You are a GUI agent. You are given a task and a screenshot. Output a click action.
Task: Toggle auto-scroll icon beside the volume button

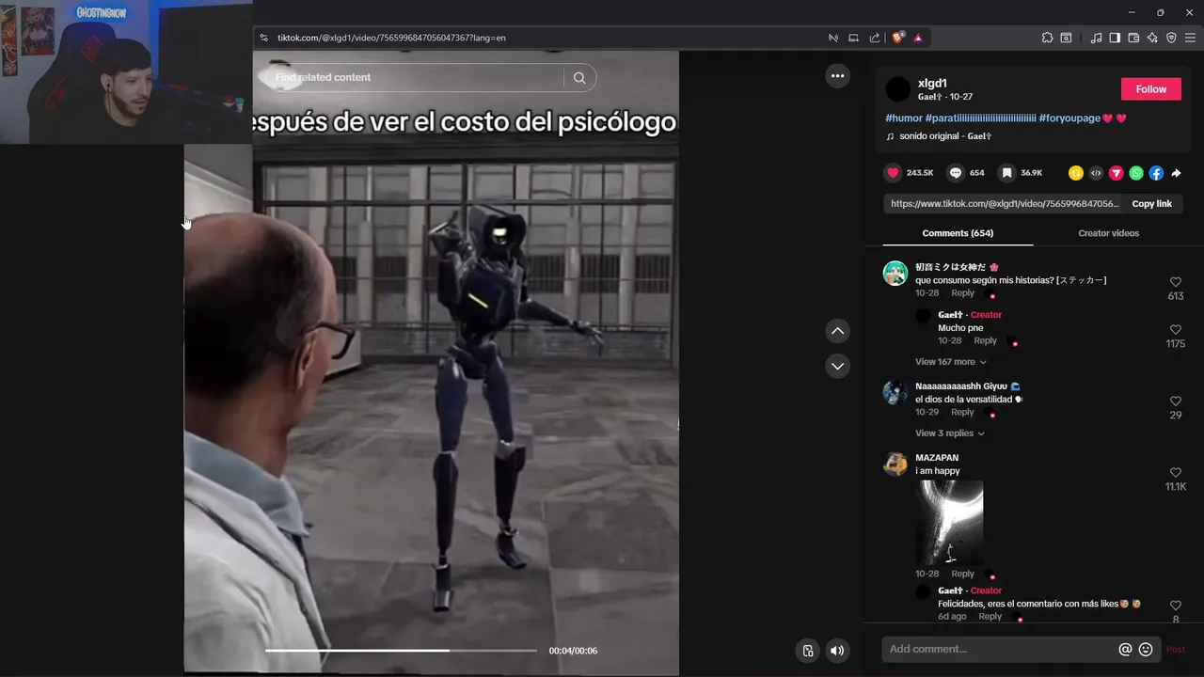807,651
